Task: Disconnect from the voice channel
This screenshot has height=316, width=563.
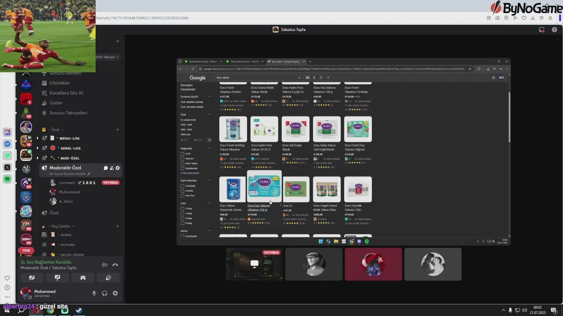Action: coord(115,265)
